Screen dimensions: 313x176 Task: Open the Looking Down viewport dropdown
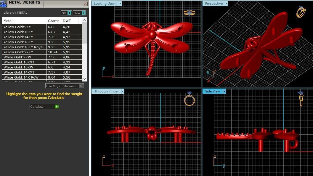[x=120, y=4]
